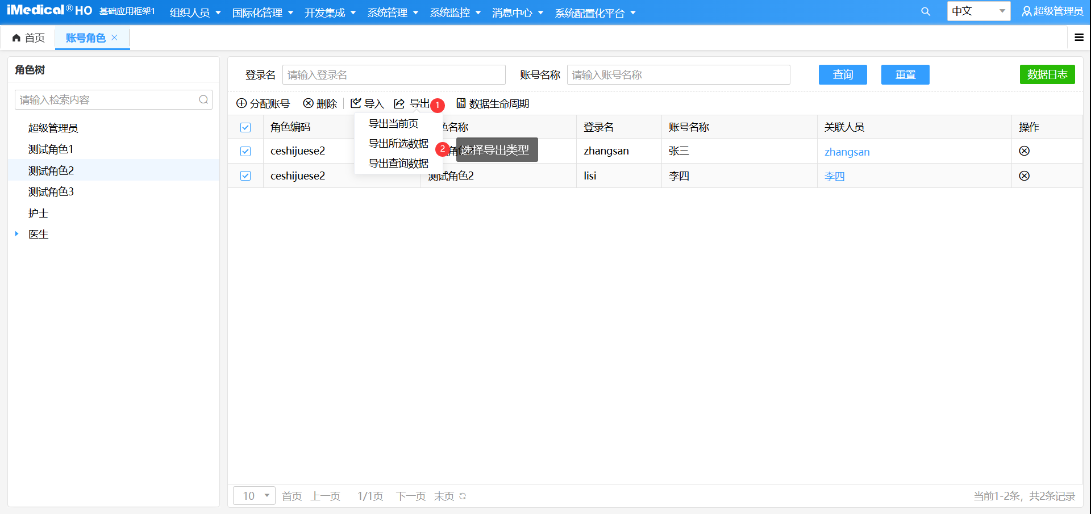Click the hamburger menu icon at top right
This screenshot has width=1091, height=514.
(x=1079, y=37)
